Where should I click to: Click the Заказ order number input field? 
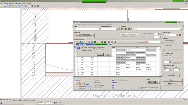86,29
